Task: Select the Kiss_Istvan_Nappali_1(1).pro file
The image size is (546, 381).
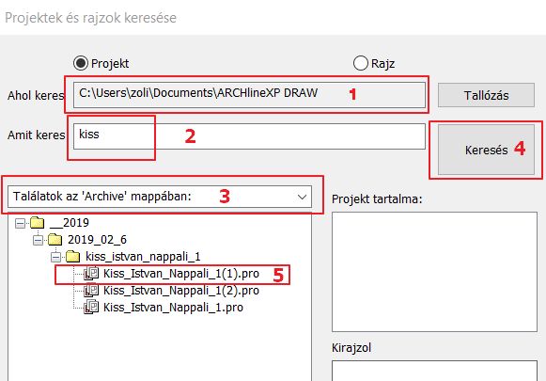Action: point(181,274)
